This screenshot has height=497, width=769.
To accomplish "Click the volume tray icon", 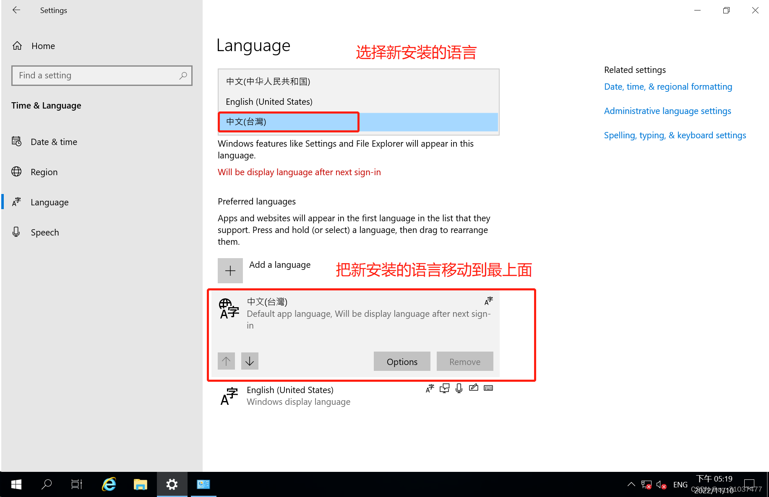I will 662,485.
